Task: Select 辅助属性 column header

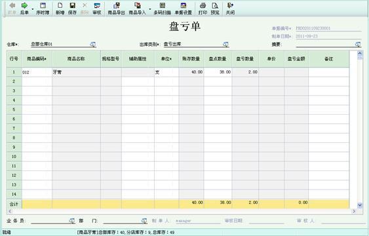Action: (138, 59)
